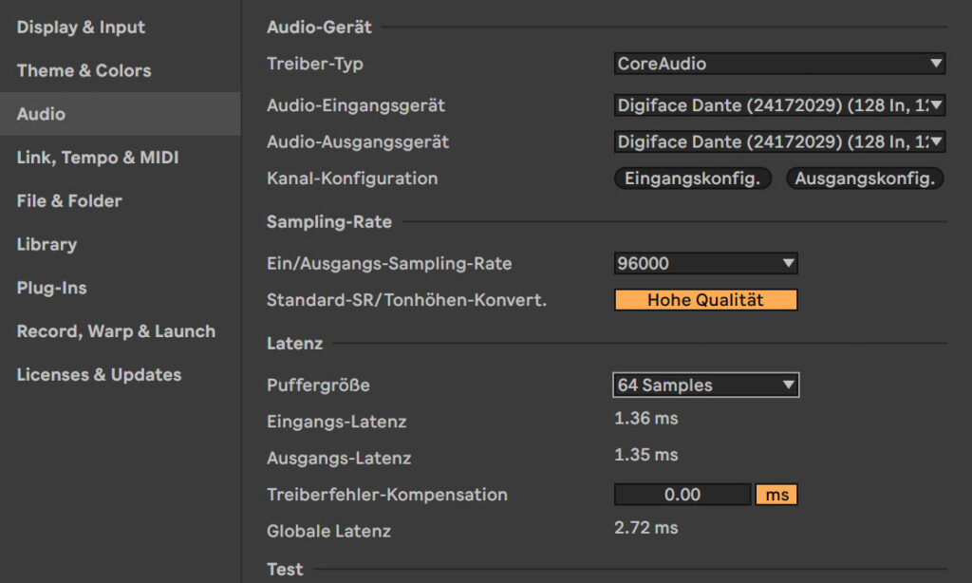This screenshot has height=583, width=972.
Task: Expand the Audio-Eingangsgerät device list
Action: tap(778, 105)
